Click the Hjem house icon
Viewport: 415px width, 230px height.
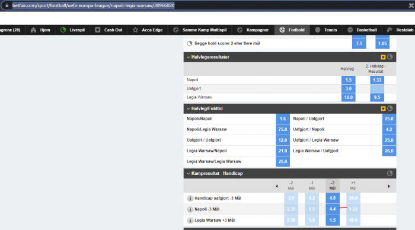(x=33, y=30)
